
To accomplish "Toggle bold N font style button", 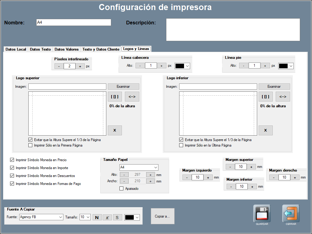I will pyautogui.click(x=97, y=217).
